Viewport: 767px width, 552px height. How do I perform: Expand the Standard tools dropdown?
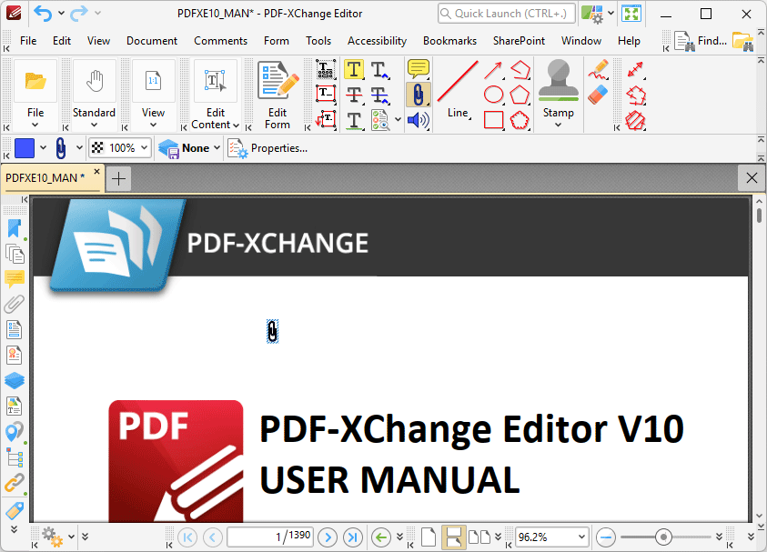94,125
